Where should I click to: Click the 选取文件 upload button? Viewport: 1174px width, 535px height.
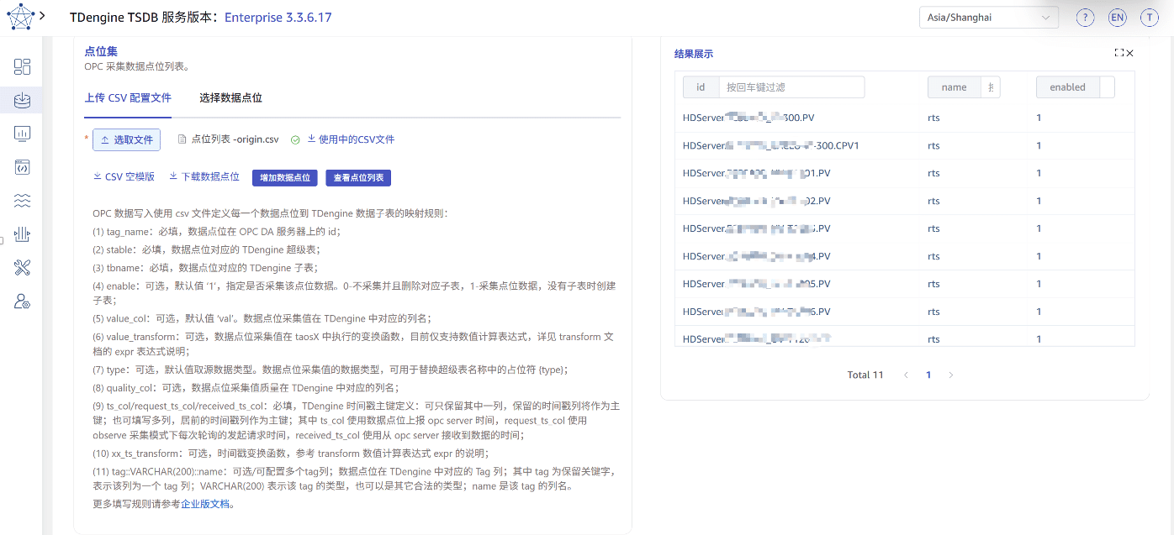(x=126, y=140)
